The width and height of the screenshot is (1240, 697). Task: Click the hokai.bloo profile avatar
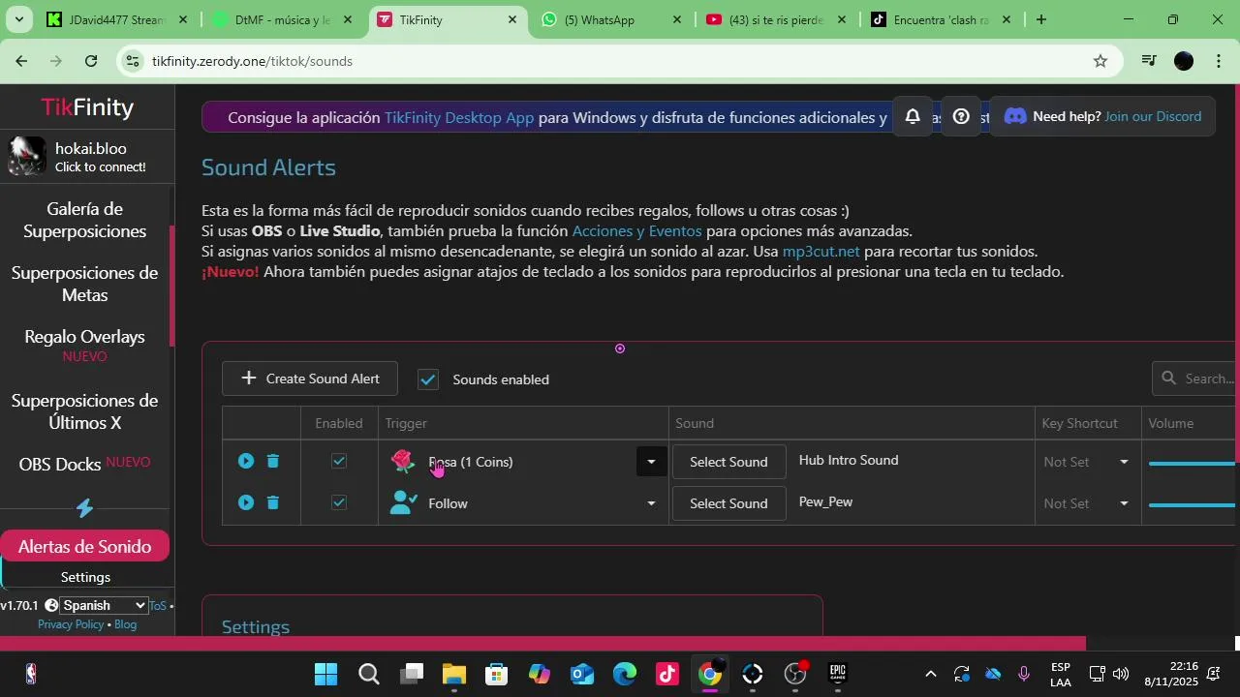[26, 157]
